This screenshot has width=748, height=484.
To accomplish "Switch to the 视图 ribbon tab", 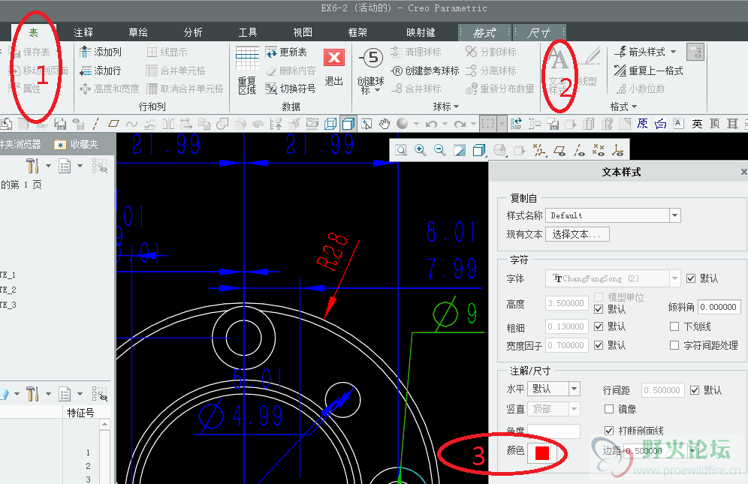I will click(x=303, y=32).
